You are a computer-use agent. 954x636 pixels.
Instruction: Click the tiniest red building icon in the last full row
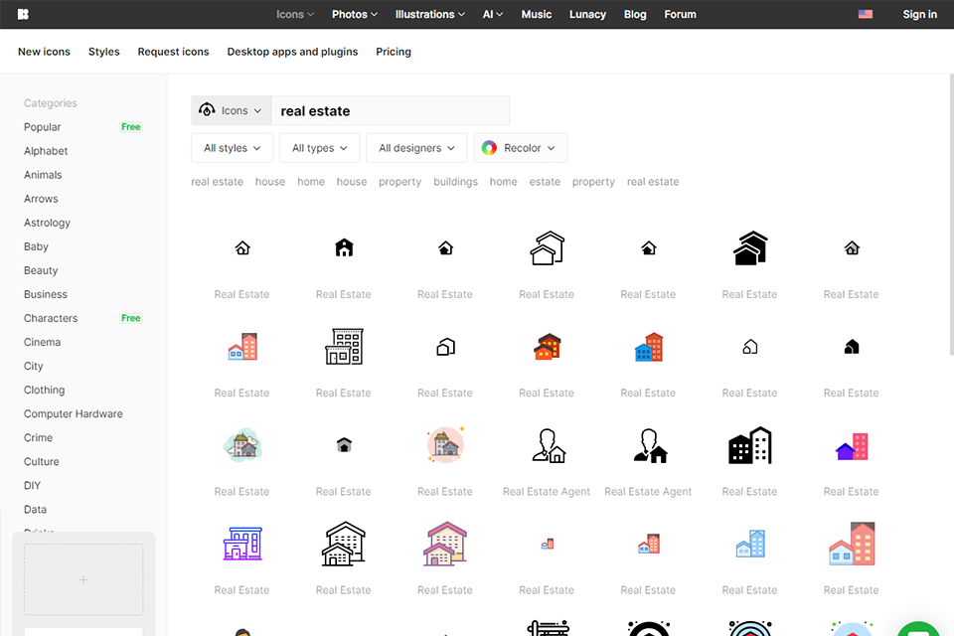pyautogui.click(x=547, y=544)
